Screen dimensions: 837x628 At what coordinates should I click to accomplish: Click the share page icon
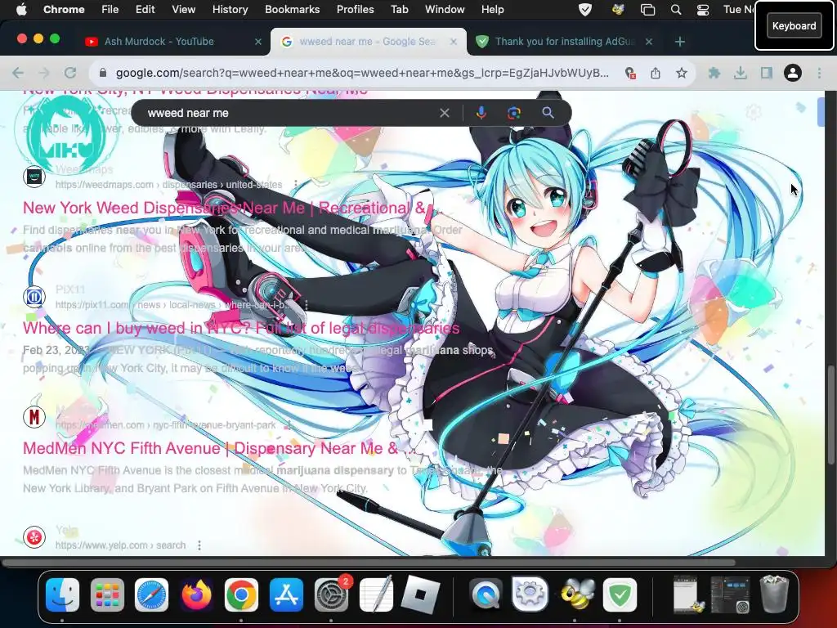(x=656, y=73)
